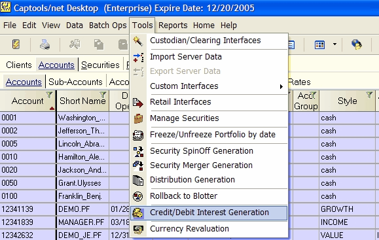
Task: Select Import Server Data
Action: [x=209, y=57]
